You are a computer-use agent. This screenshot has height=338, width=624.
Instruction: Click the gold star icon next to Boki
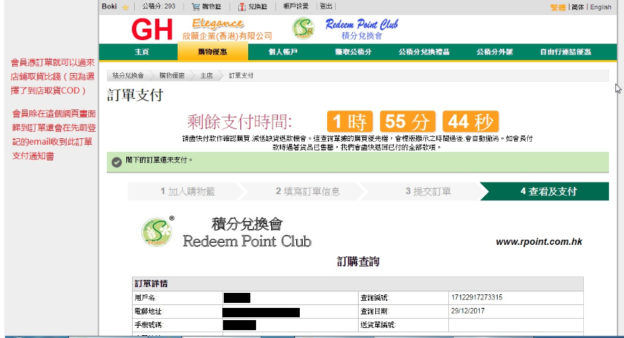126,7
